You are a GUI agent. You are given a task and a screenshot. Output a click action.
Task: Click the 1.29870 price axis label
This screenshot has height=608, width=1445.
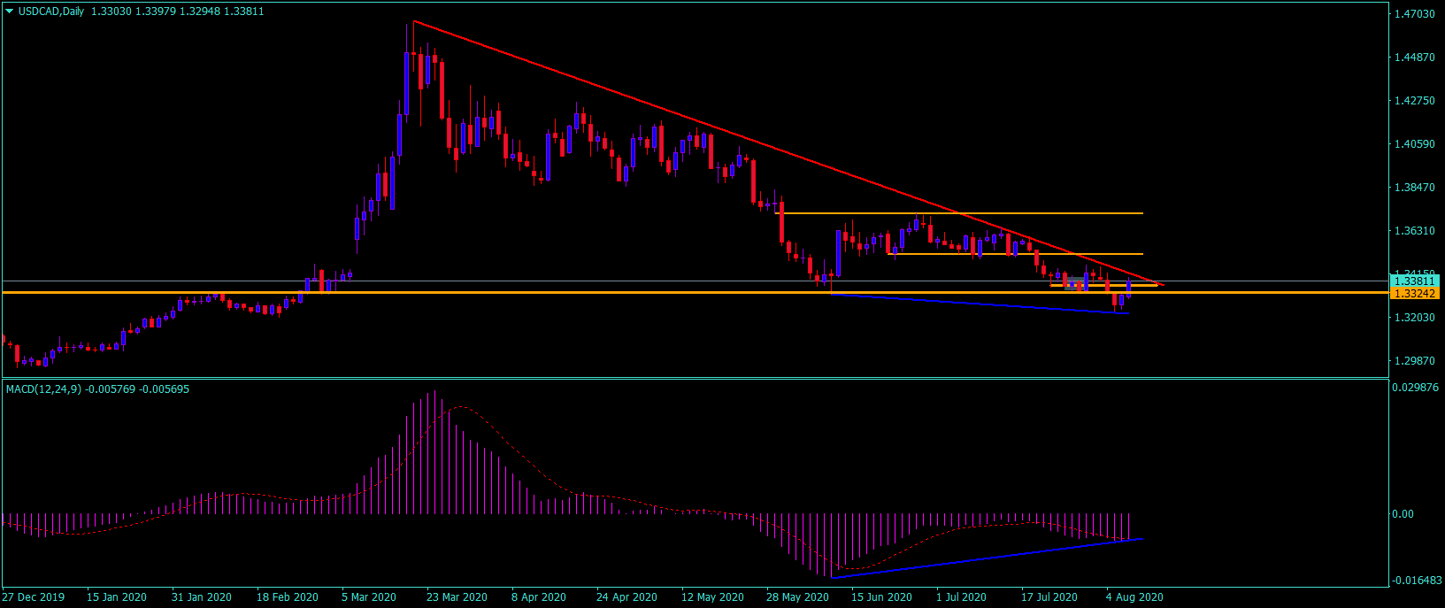(1414, 361)
